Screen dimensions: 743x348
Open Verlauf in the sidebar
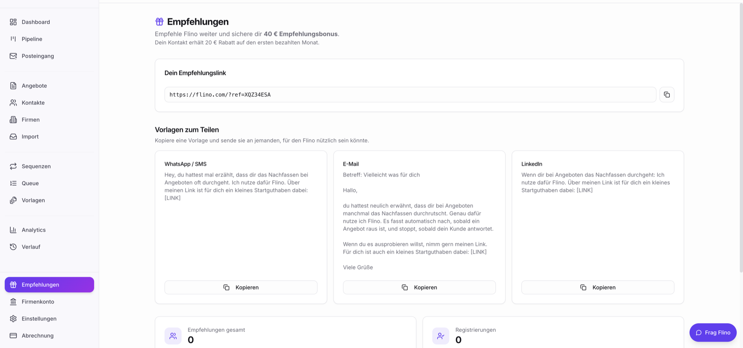coord(49,247)
